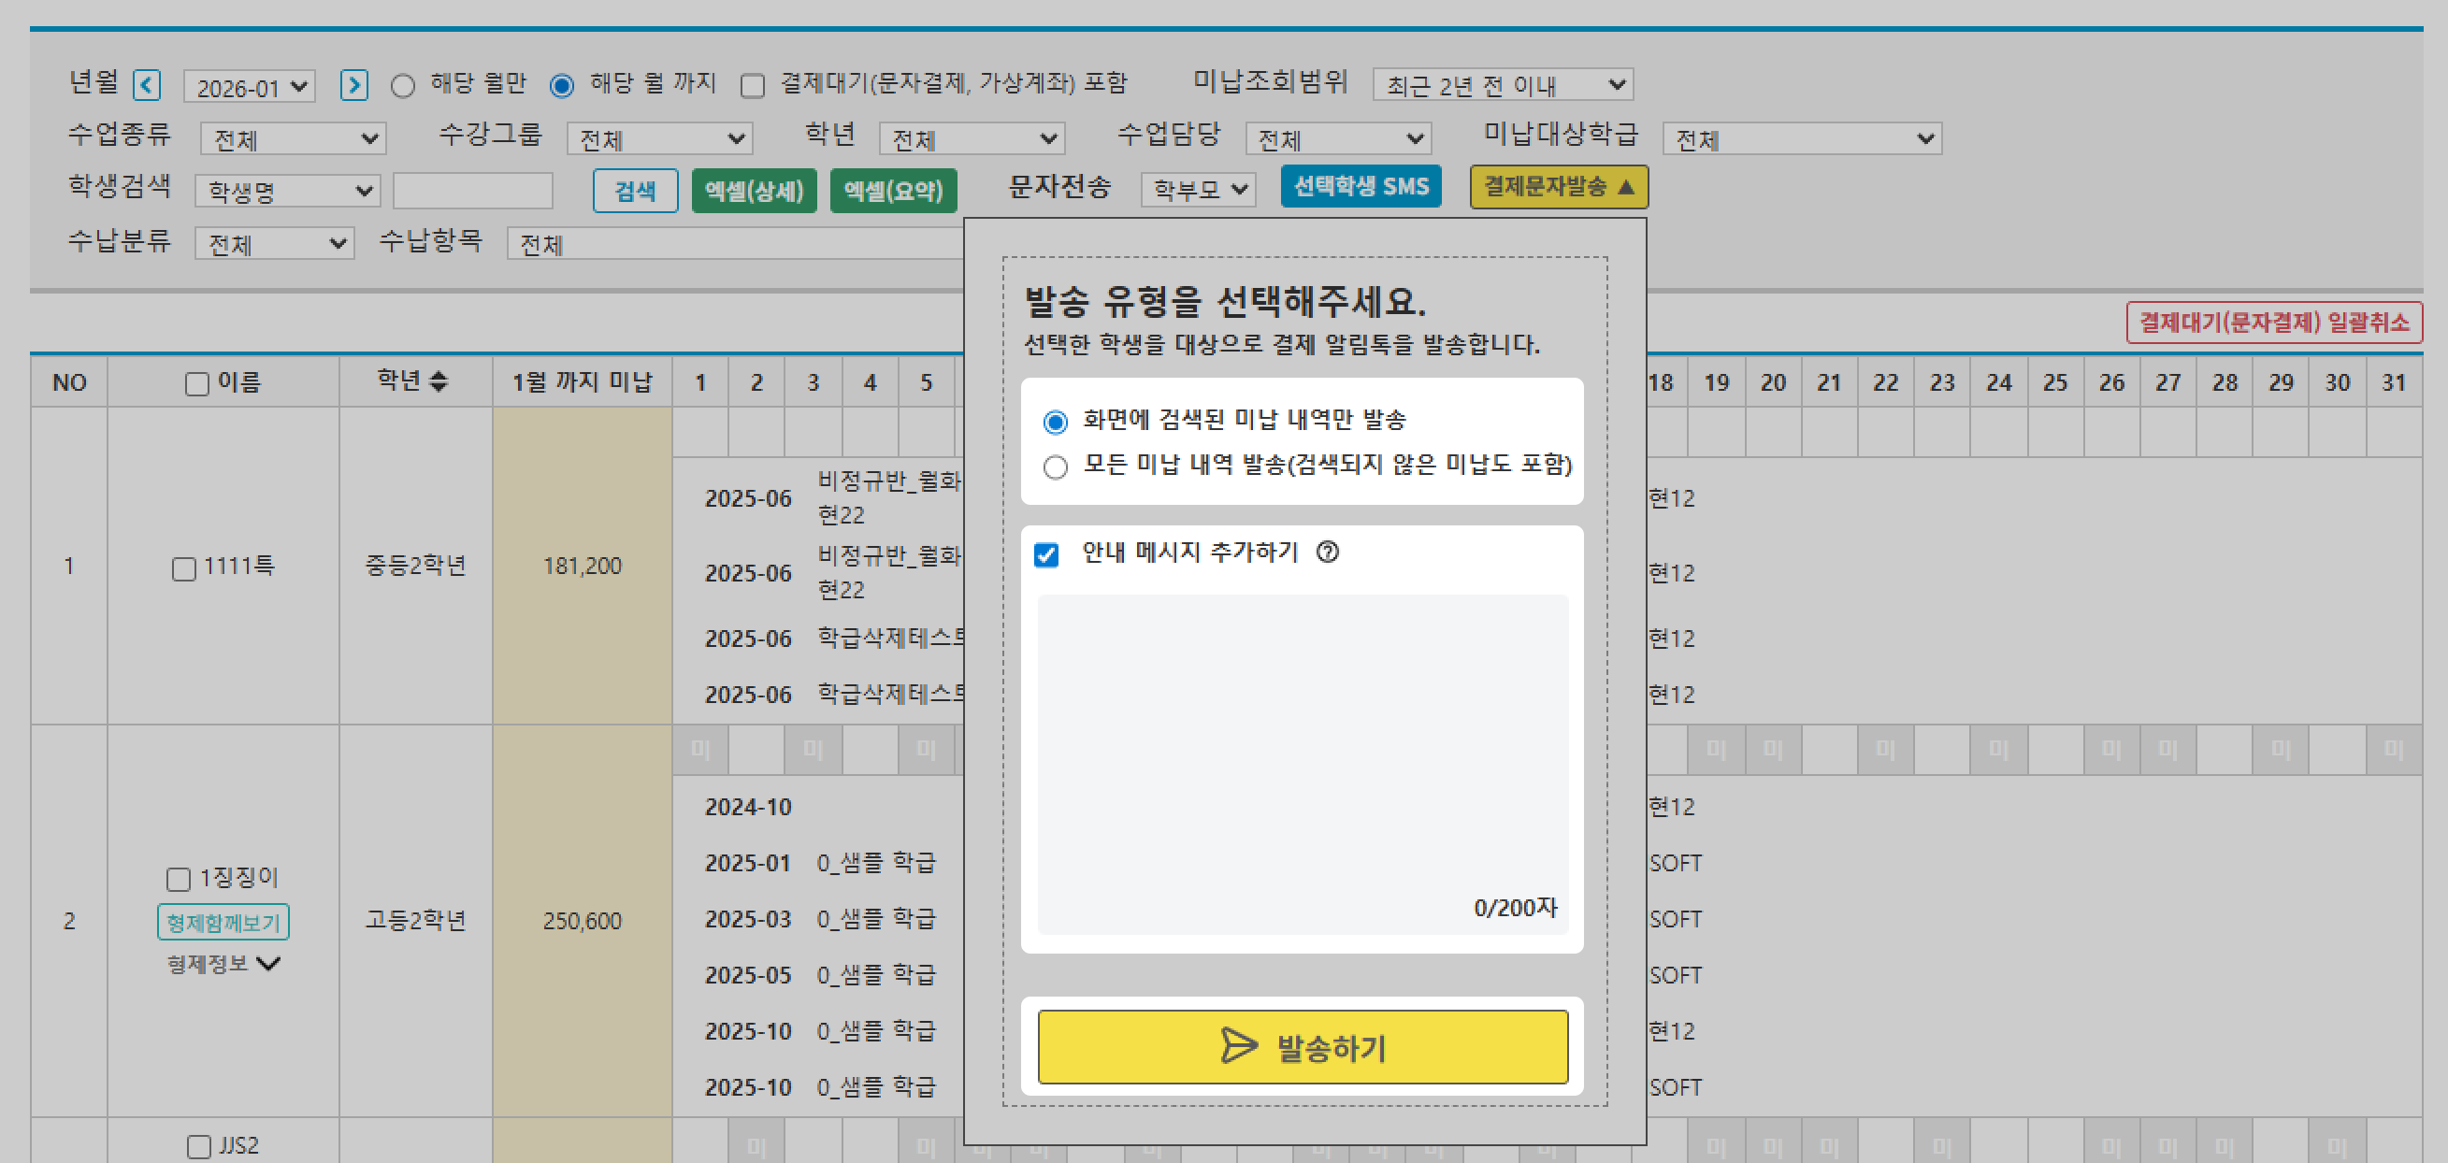Uncheck 안내 메시지 추가하기 checkbox
Viewport: 2448px width, 1163px height.
click(x=1046, y=554)
